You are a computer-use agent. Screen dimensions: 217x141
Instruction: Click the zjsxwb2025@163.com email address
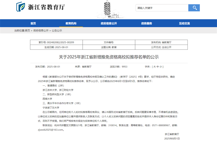(x=50, y=130)
